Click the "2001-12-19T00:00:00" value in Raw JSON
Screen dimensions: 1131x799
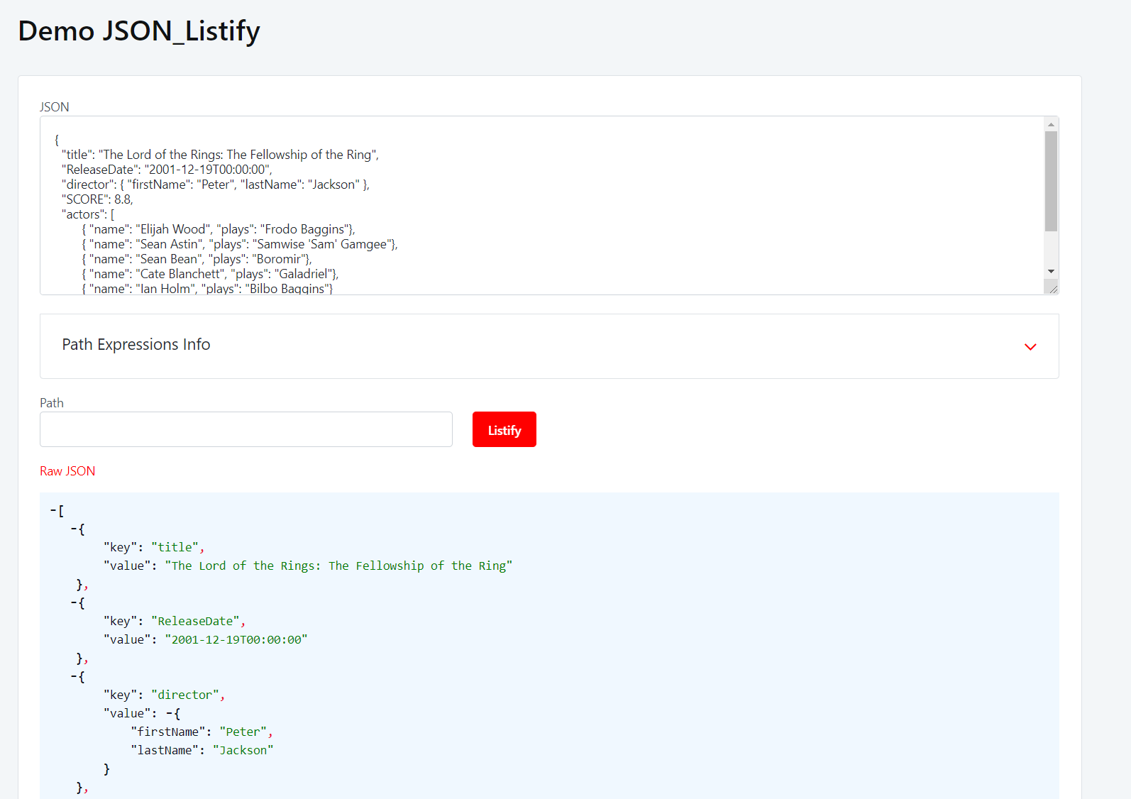pyautogui.click(x=236, y=640)
